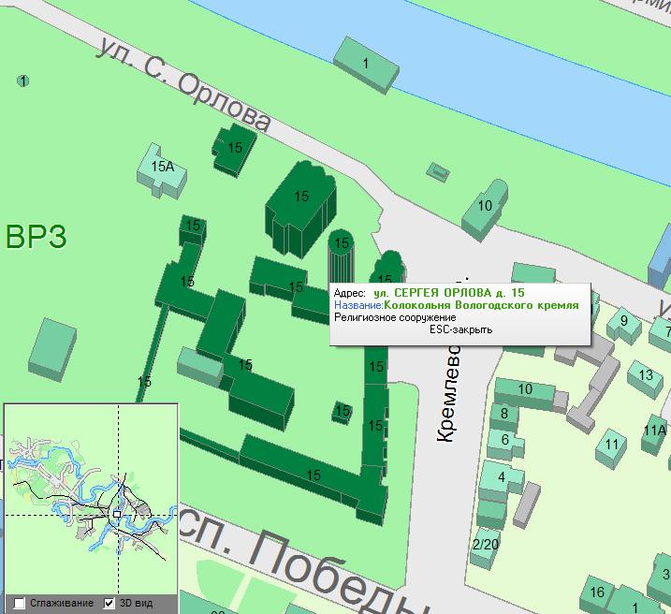The image size is (671, 614).
Task: Select building 4 on the map
Action: [x=501, y=477]
